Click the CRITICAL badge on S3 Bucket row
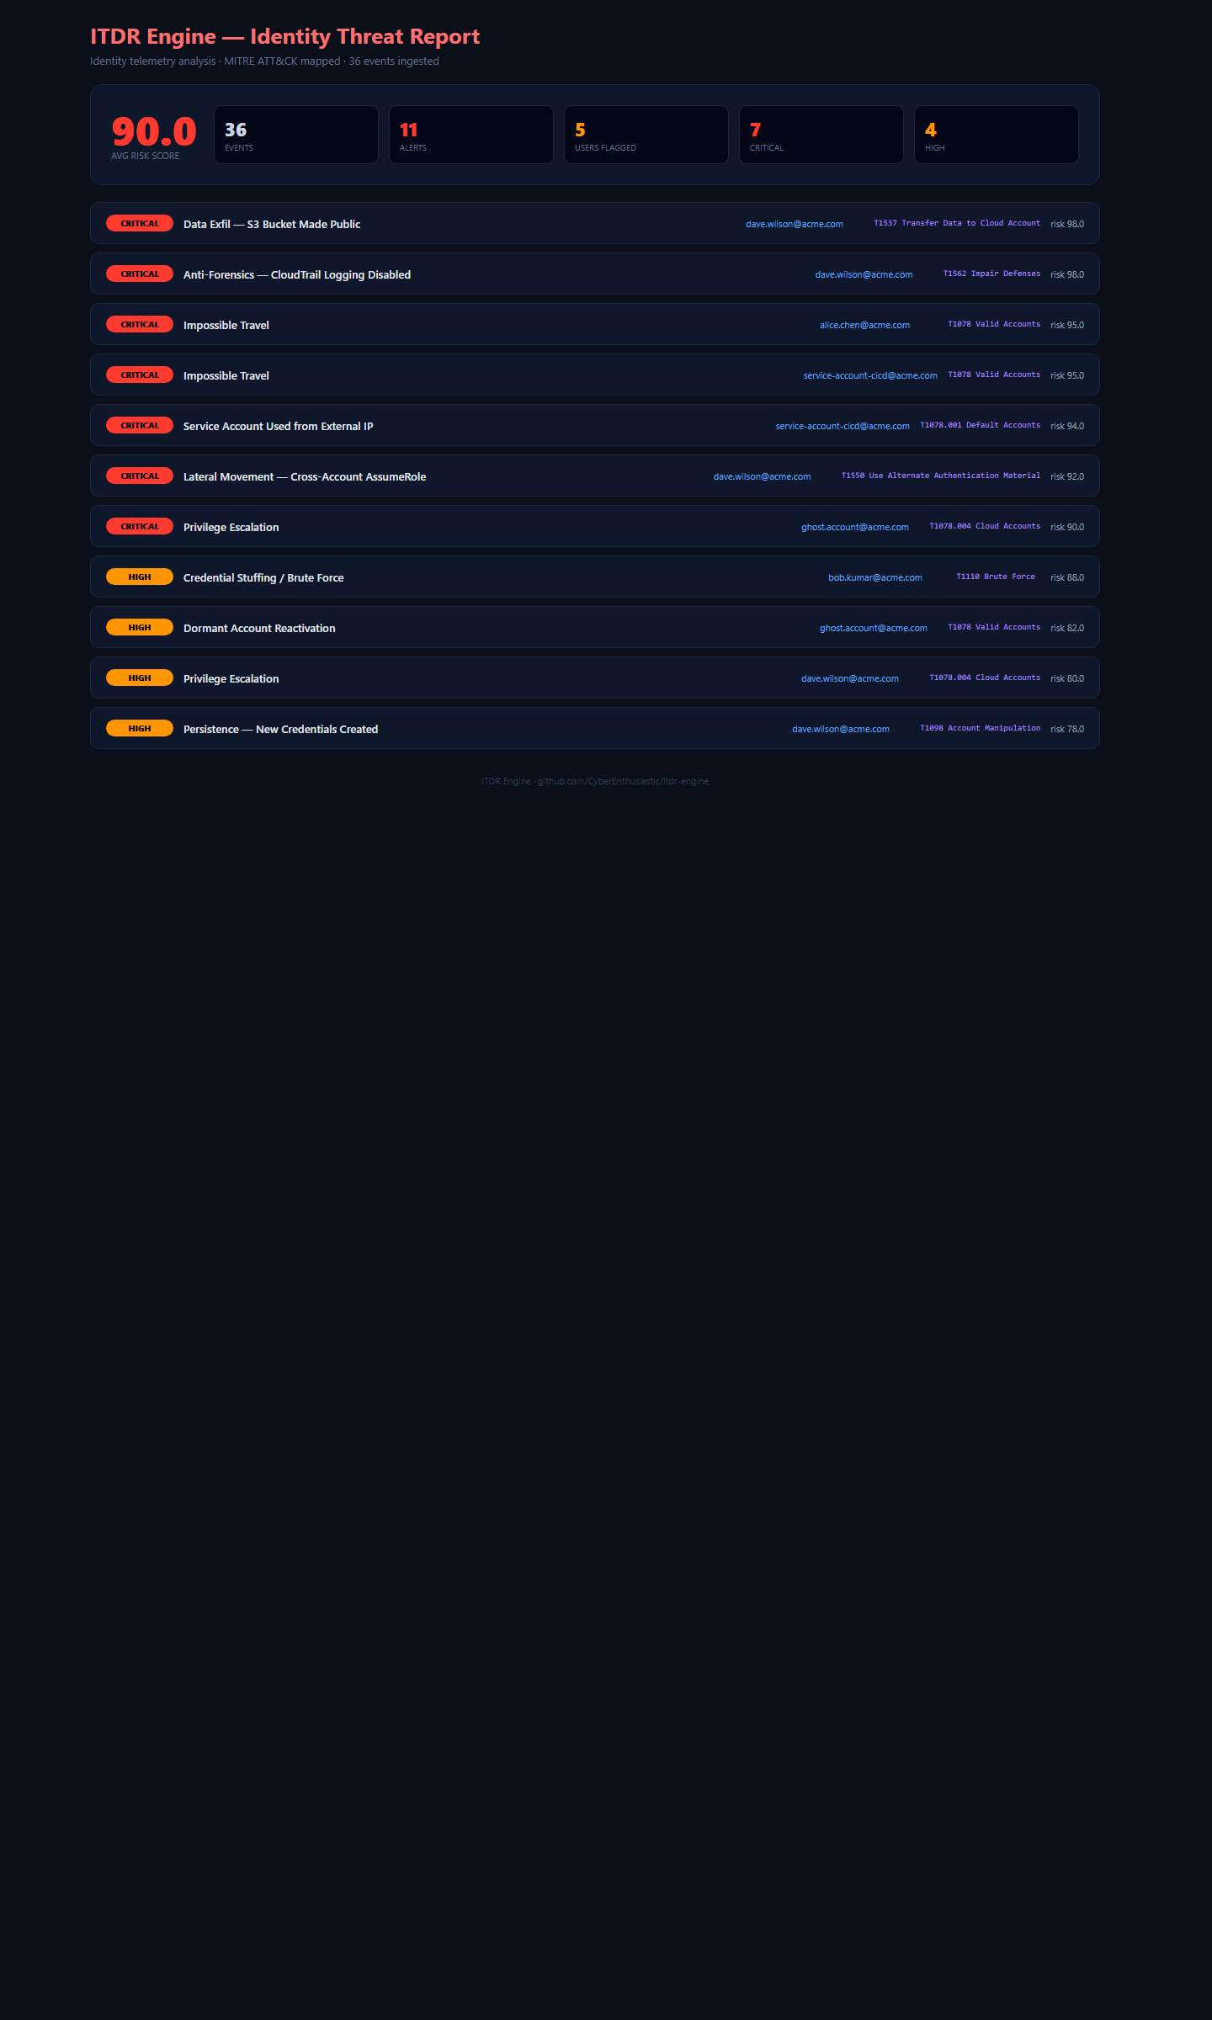Screen dimensions: 1212x2020 coord(140,224)
